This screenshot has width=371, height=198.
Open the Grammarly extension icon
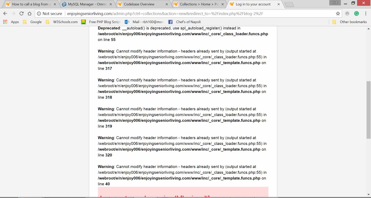tap(357, 14)
